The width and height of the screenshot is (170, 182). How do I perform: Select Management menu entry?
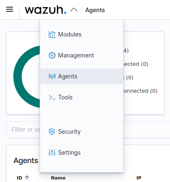click(81, 55)
